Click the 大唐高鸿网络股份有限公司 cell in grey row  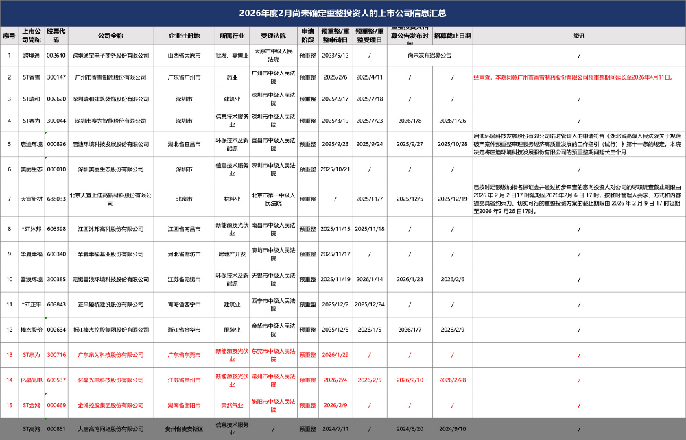coord(110,429)
